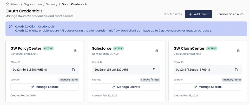This screenshot has height=105, width=250.
Task: Click the Add Client button
Action: [x=199, y=14]
